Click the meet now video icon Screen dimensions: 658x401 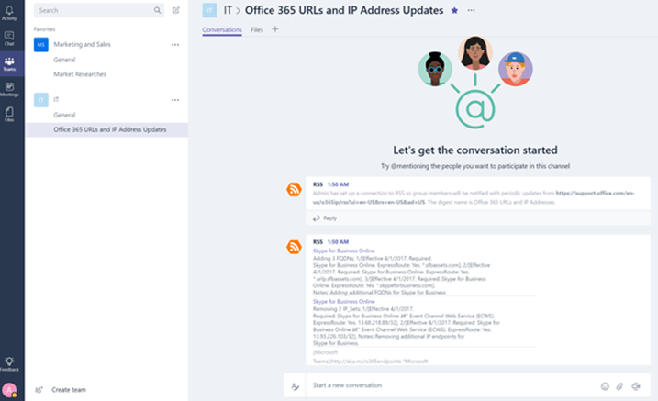tap(636, 386)
